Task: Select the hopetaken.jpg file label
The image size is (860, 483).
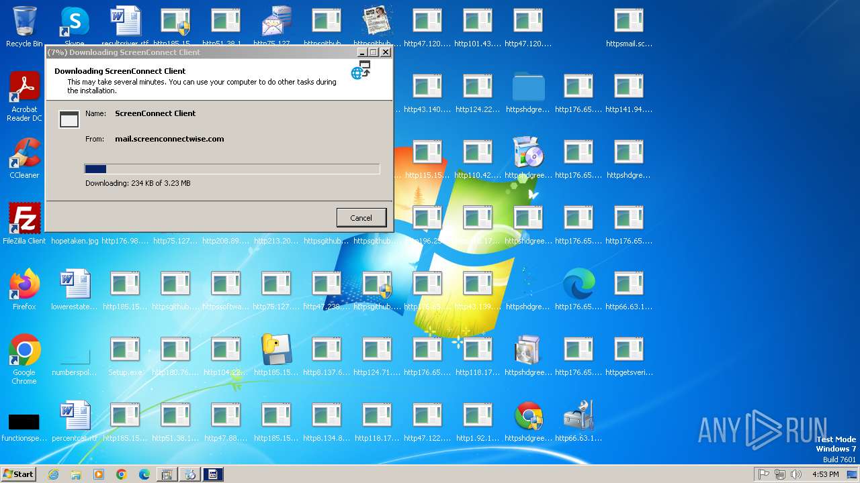Action: 75,241
